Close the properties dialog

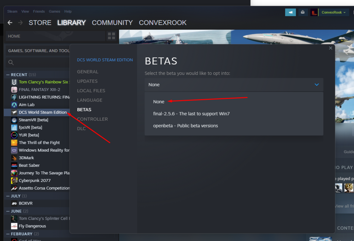(x=331, y=48)
